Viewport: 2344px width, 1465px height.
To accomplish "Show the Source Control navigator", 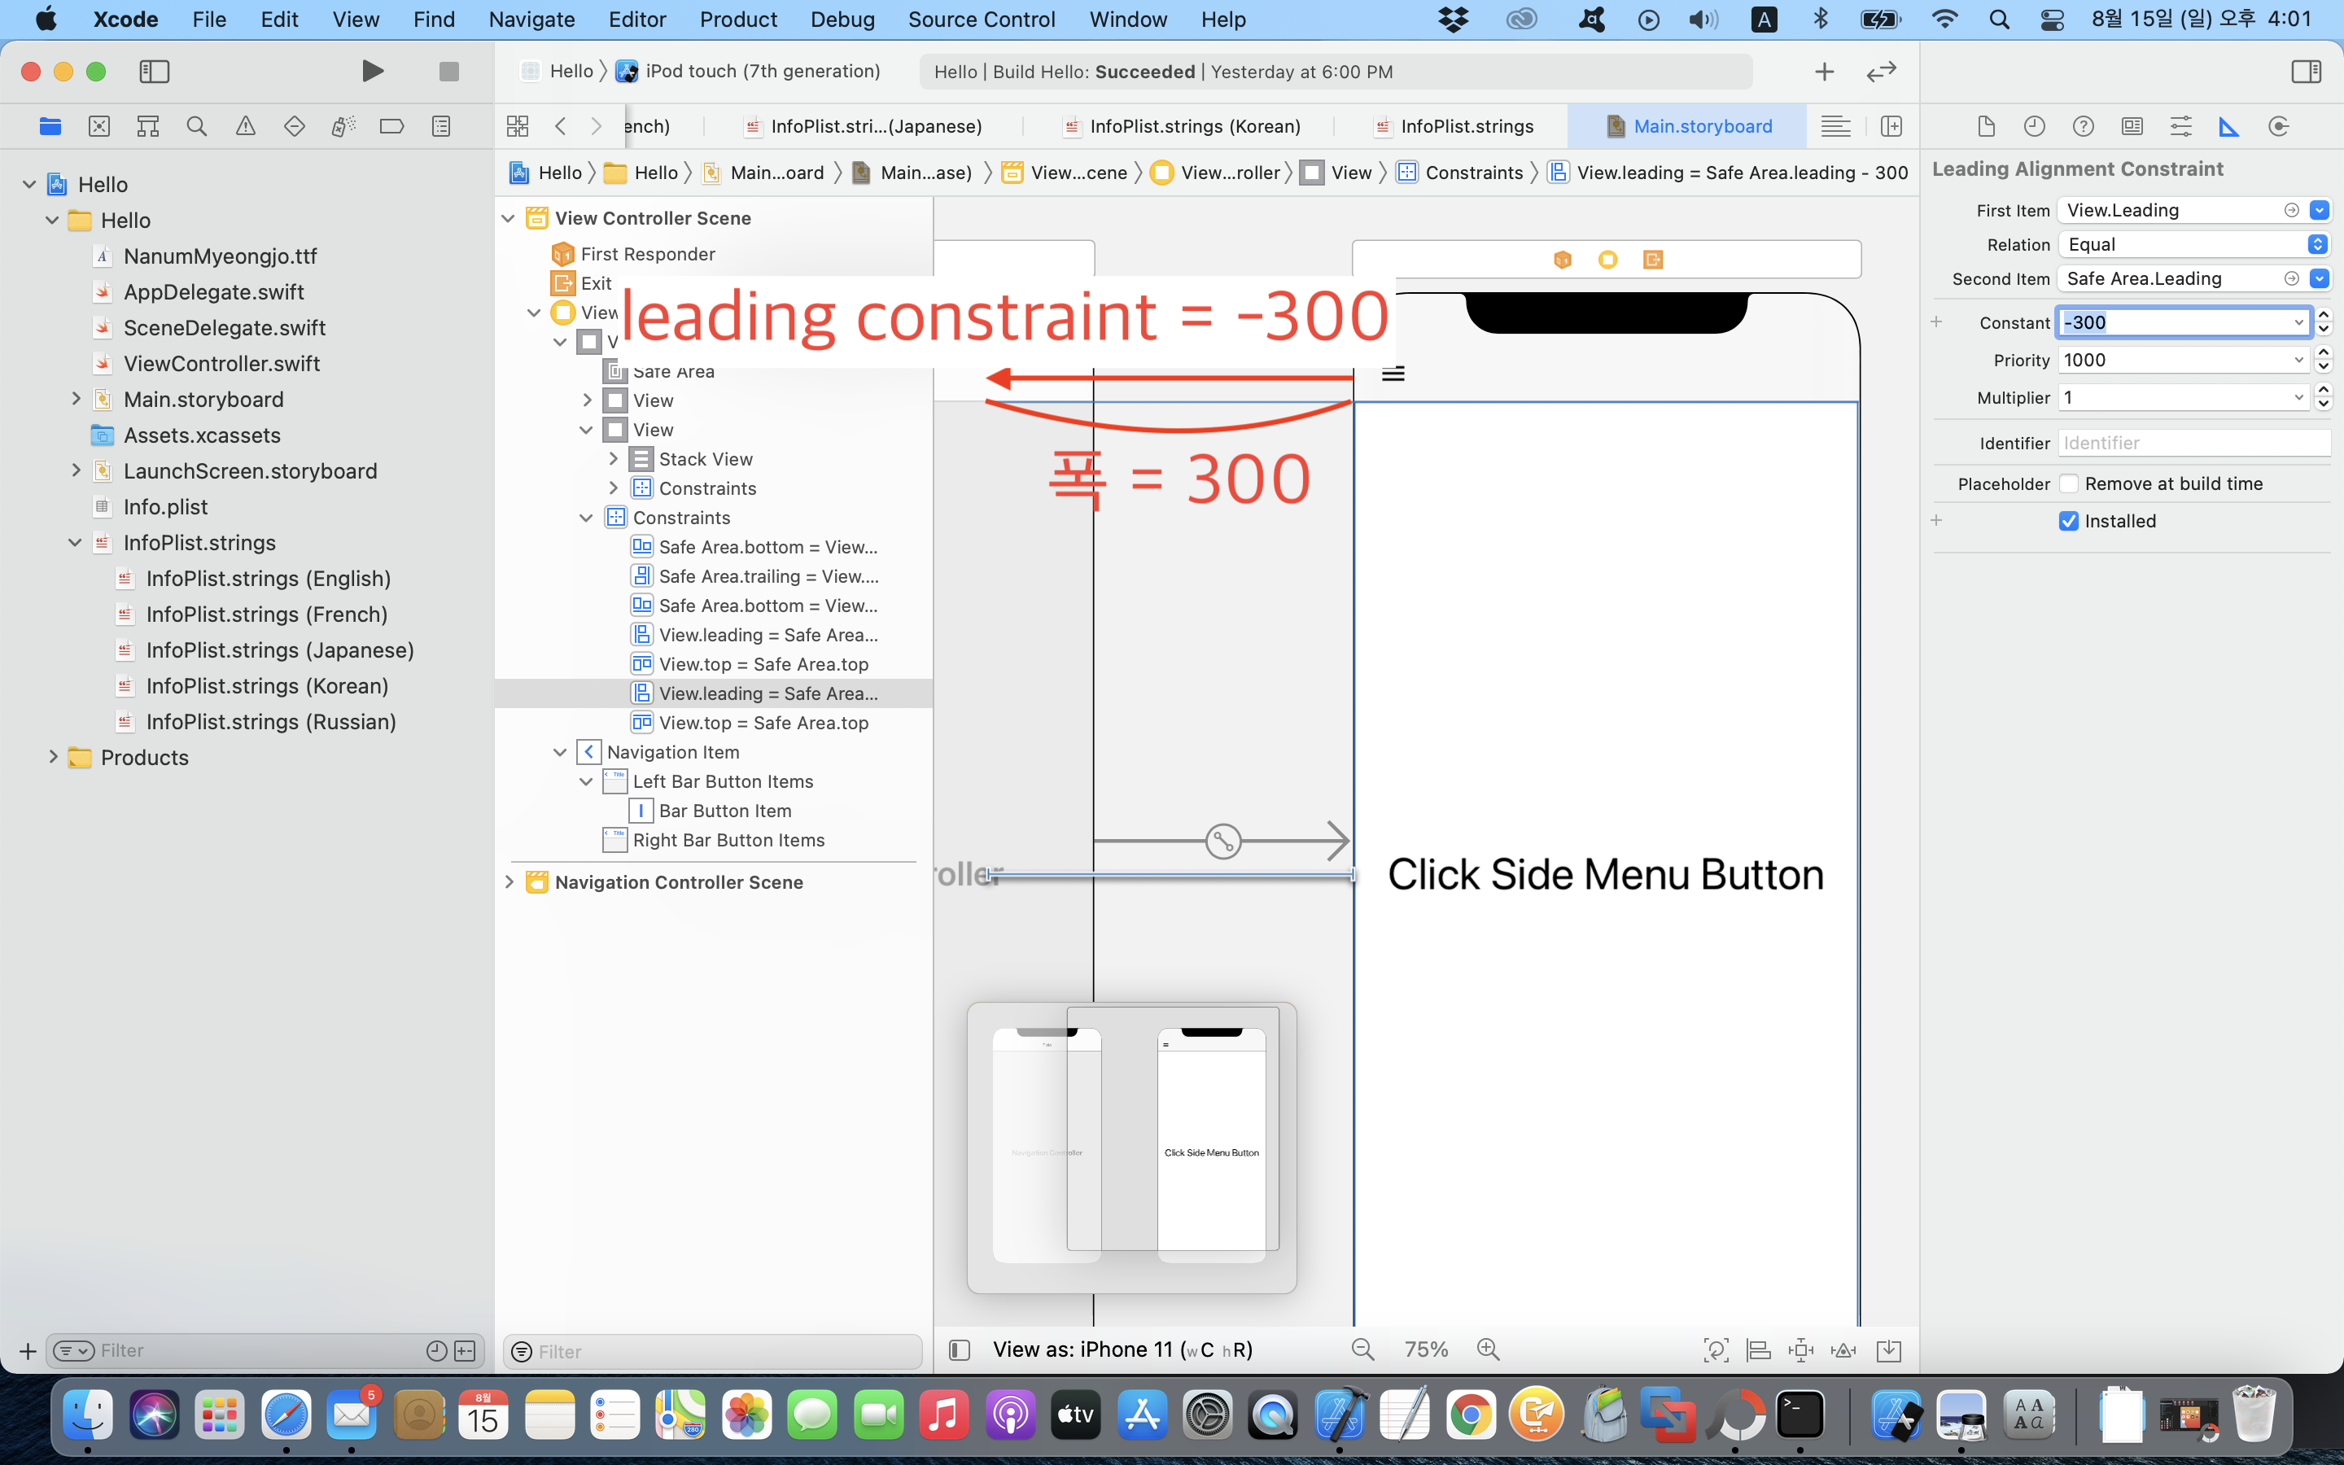I will click(98, 126).
